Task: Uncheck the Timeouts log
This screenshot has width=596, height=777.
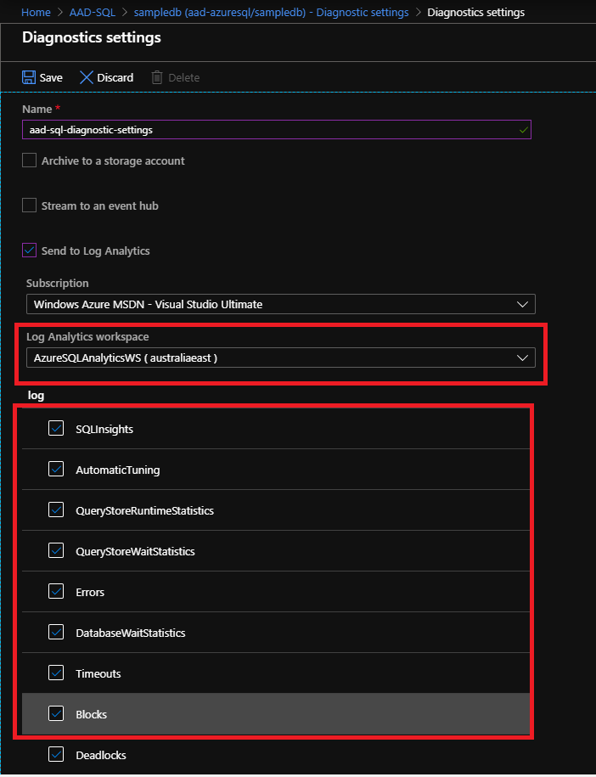Action: click(x=56, y=673)
